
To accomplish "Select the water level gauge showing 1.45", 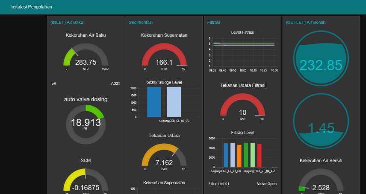I will point(321,121).
